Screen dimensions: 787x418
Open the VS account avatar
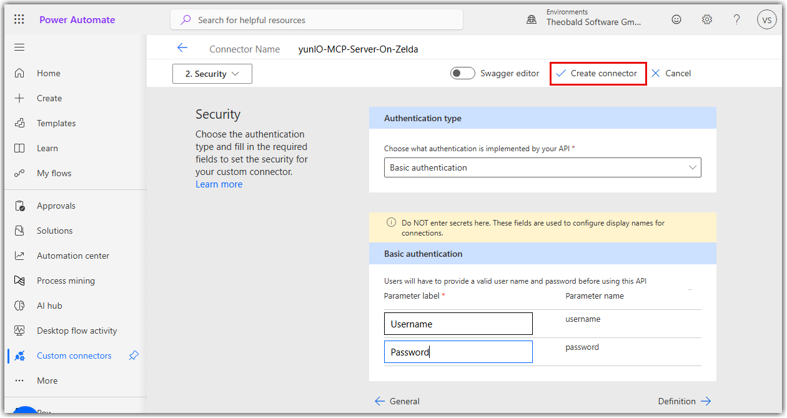767,19
